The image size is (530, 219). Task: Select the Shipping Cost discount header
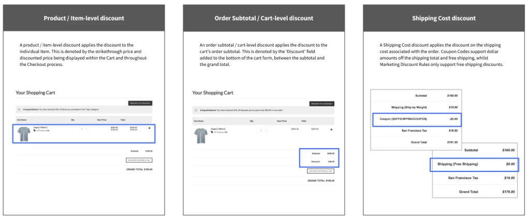coord(444,18)
